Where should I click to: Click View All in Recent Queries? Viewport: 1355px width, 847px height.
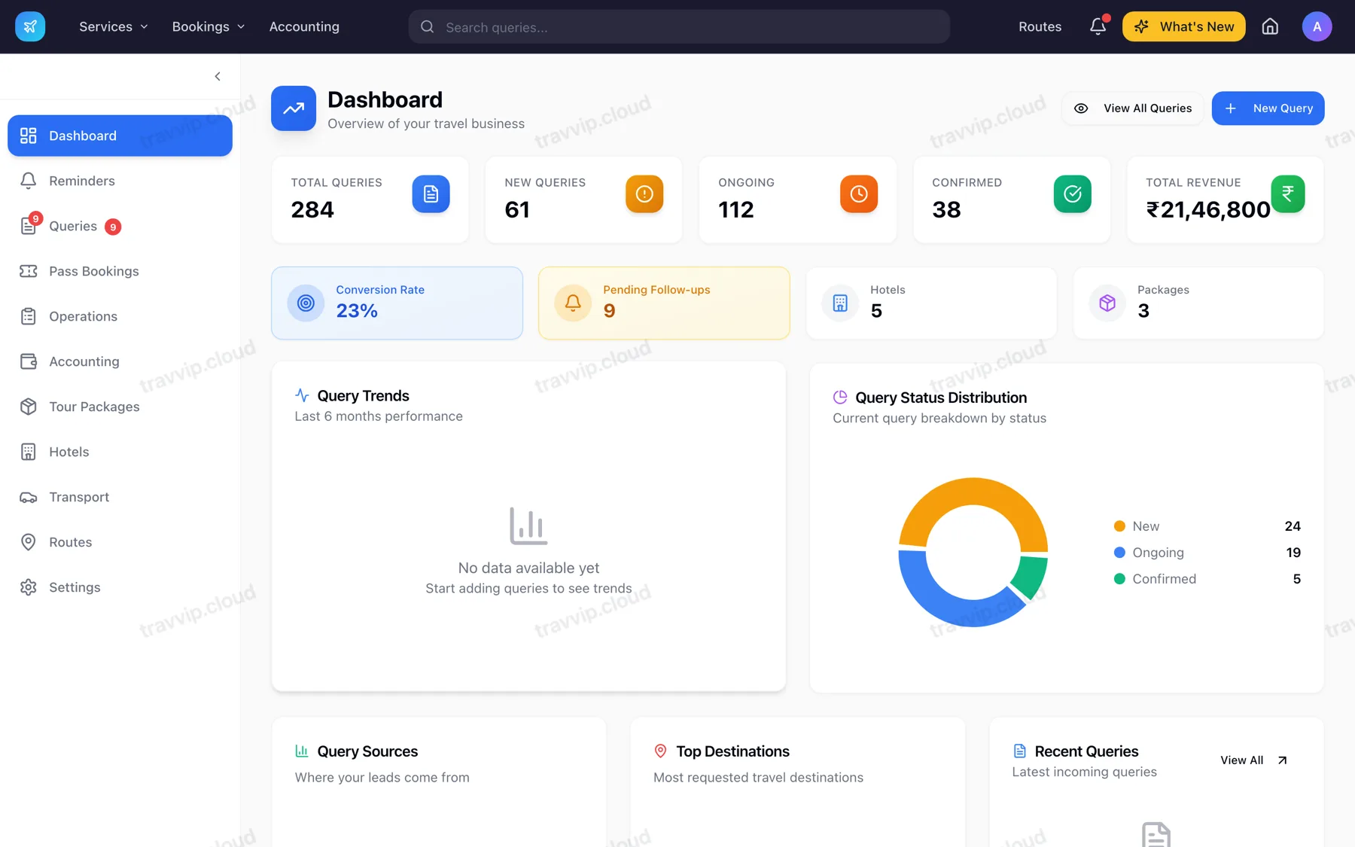click(1253, 760)
